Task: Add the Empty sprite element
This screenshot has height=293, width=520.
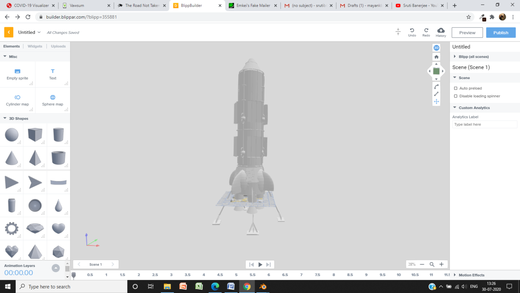Action: 17,74
